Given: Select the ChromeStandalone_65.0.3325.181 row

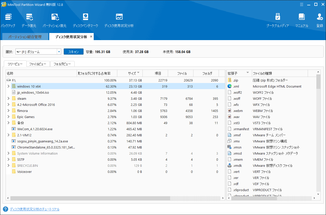Looking at the screenshot, I should pyautogui.click(x=116, y=147).
